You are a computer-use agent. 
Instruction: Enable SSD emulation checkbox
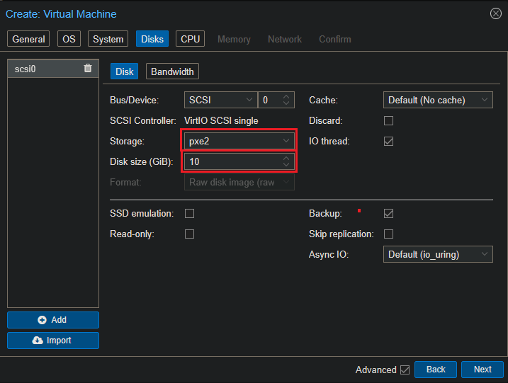click(189, 213)
